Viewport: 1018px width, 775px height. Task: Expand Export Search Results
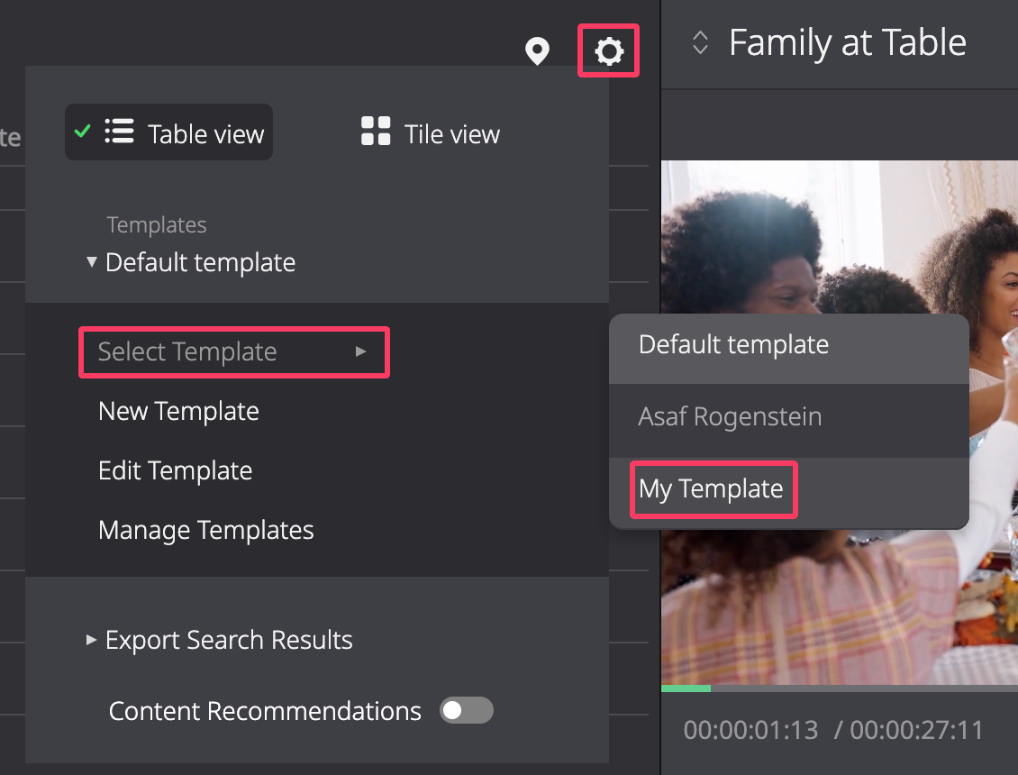220,640
